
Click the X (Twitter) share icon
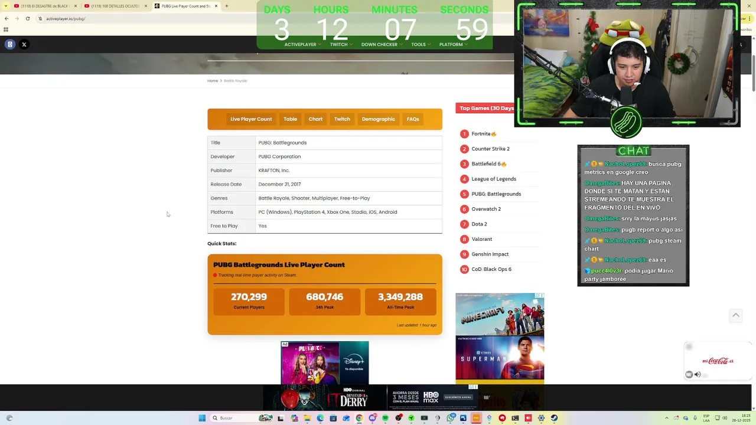point(24,44)
